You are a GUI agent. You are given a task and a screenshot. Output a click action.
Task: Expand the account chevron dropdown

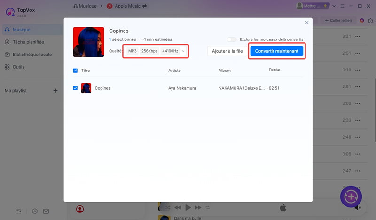(x=334, y=6)
